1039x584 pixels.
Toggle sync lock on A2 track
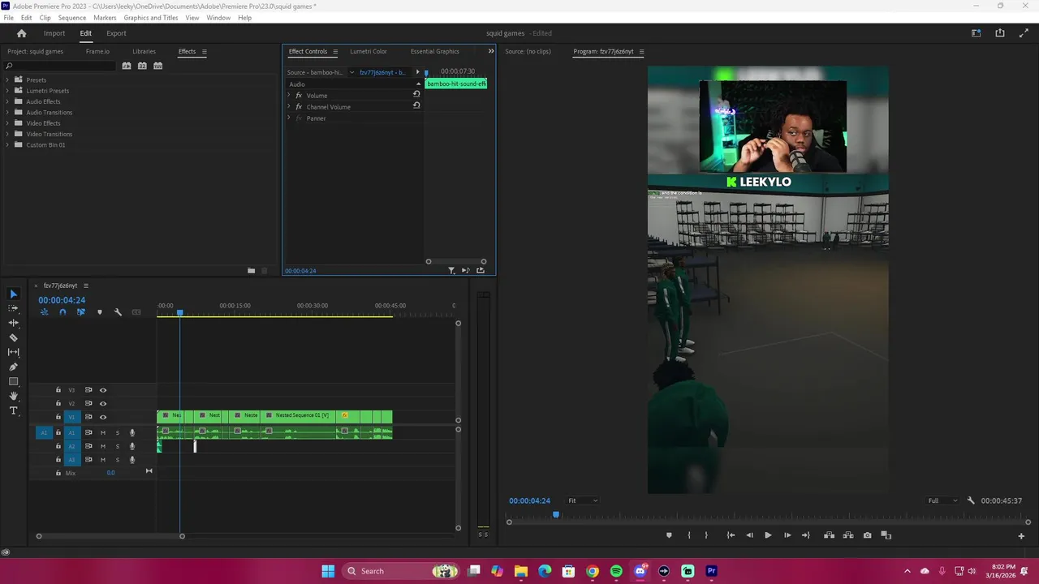tap(88, 446)
